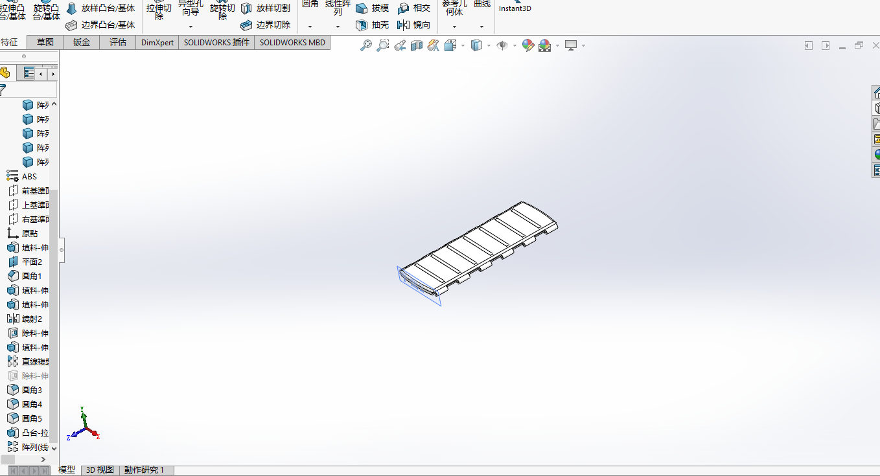The image size is (880, 476).
Task: Click the Display Style cube icon
Action: (476, 45)
